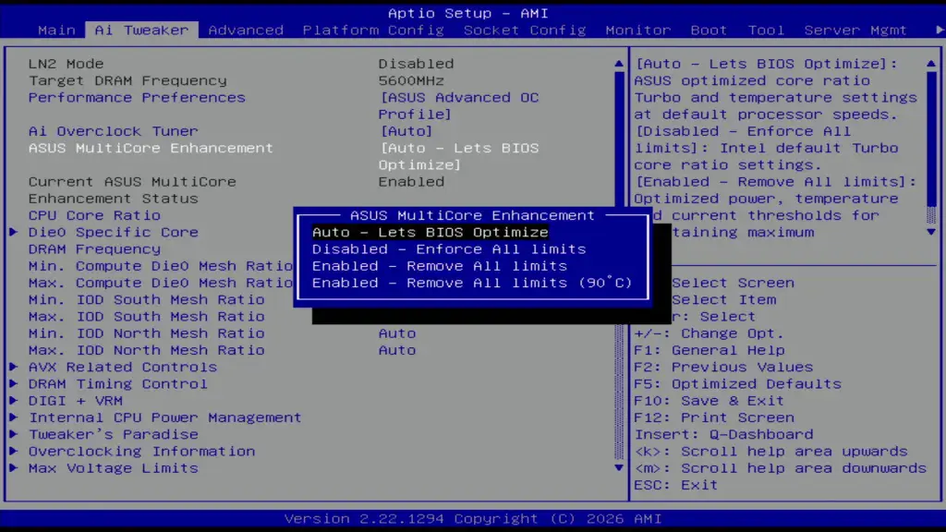Open the Main tab
Image resolution: width=946 pixels, height=532 pixels.
click(56, 30)
